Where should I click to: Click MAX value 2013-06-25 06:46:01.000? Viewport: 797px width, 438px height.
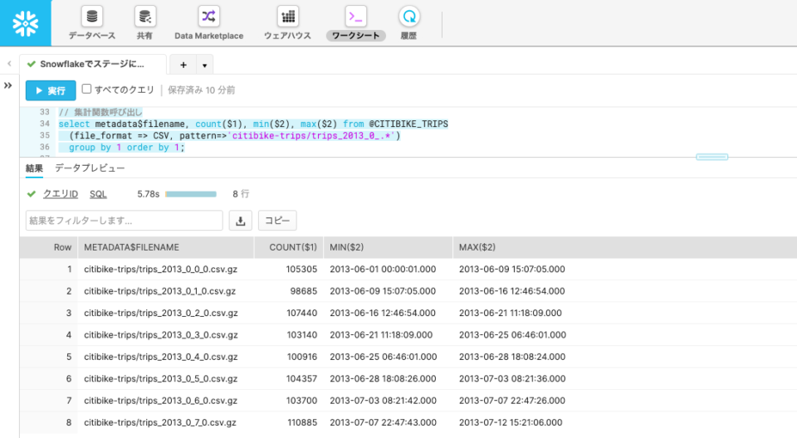[x=512, y=335]
